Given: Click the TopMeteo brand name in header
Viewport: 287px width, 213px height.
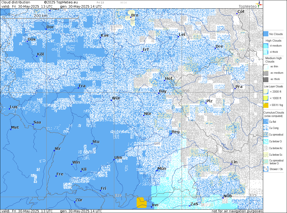Looking at the screenshot, I should point(248,6).
